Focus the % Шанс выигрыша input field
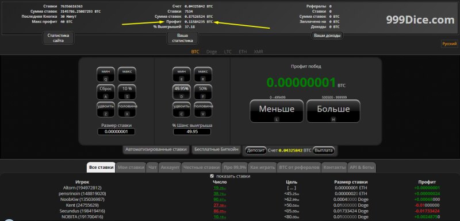 click(x=192, y=131)
